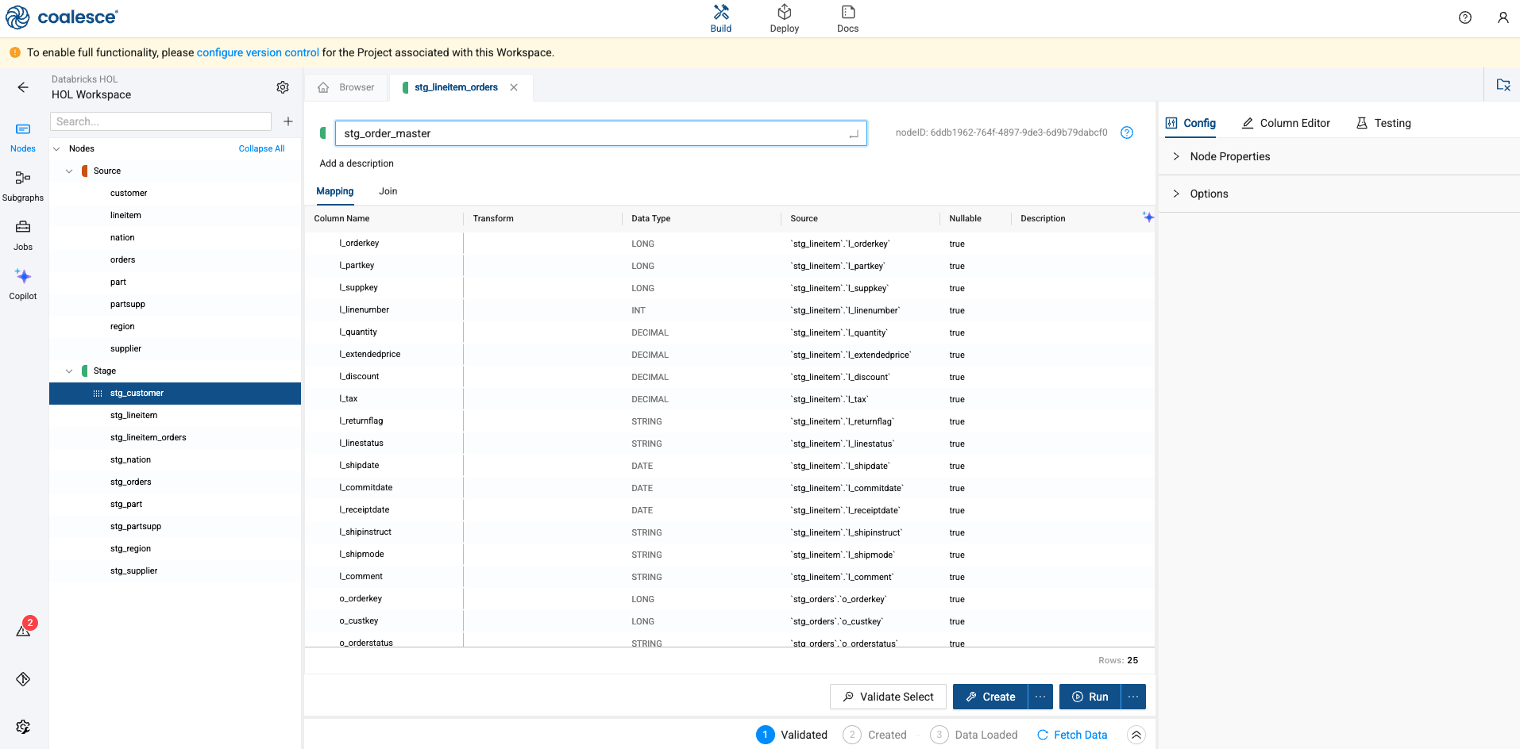Open the Column Editor tab
This screenshot has height=749, width=1520.
pyautogui.click(x=1287, y=123)
